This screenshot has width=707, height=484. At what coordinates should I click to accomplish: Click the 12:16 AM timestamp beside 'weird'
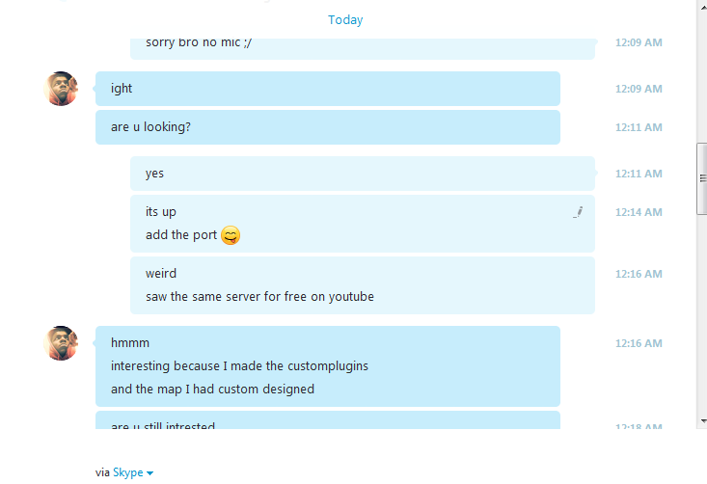click(x=639, y=274)
